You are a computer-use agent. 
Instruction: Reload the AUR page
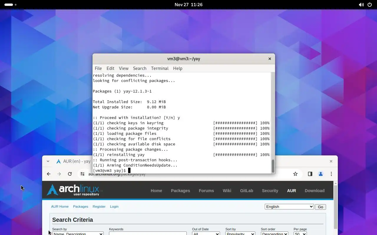coord(70,174)
